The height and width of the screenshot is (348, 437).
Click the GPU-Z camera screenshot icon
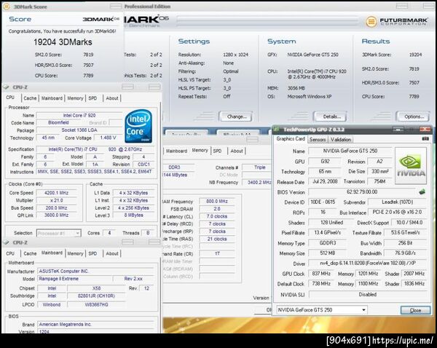(425, 138)
